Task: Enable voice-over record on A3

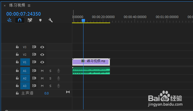Action: pos(59,86)
